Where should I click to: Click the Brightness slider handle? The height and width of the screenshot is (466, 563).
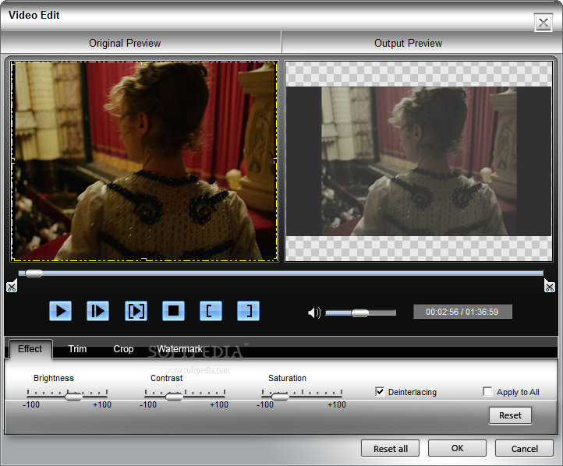tap(73, 397)
